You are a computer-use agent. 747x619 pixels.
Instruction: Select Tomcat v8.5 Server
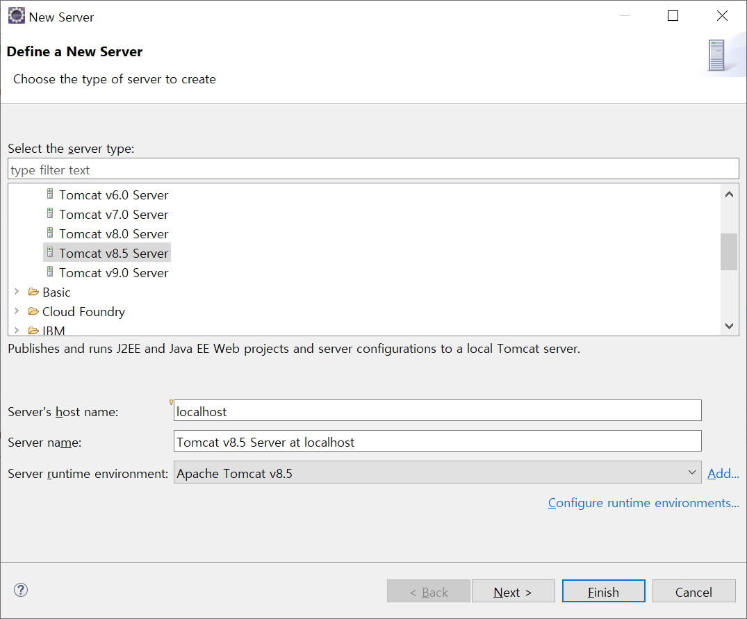[x=113, y=254]
